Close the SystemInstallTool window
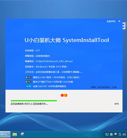Screen dimensions: 127x138 click(119, 21)
